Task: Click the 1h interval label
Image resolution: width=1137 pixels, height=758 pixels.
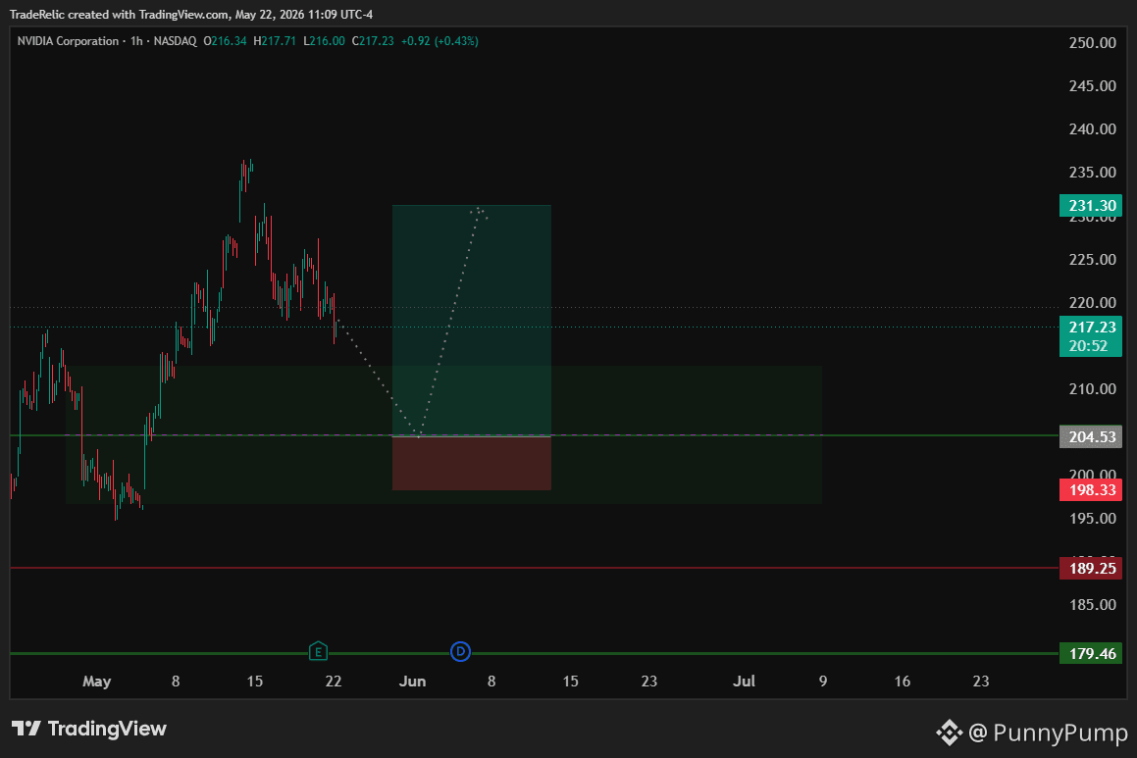Action: tap(136, 41)
